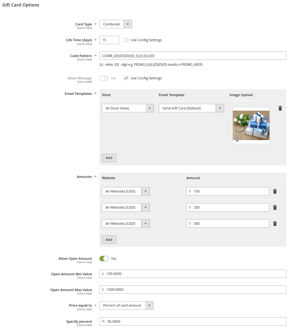Click the Amount column header

(x=193, y=178)
